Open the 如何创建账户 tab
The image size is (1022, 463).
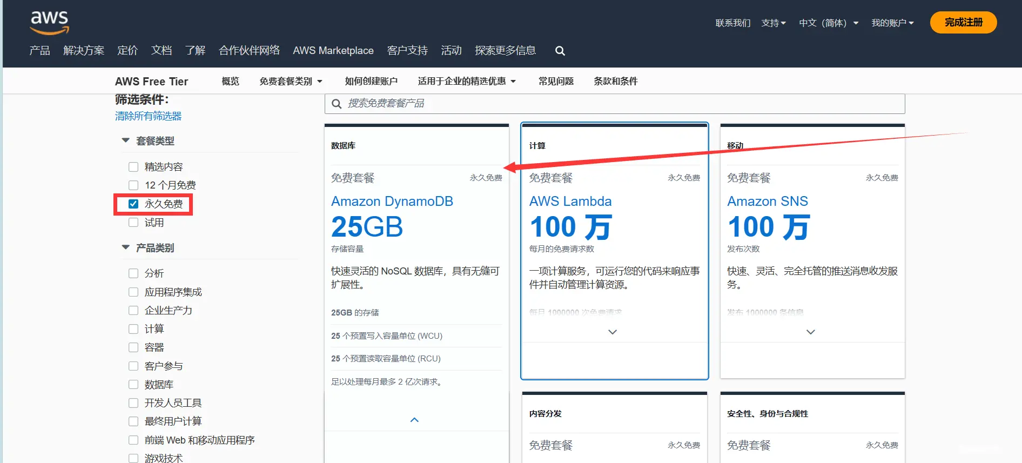click(371, 81)
